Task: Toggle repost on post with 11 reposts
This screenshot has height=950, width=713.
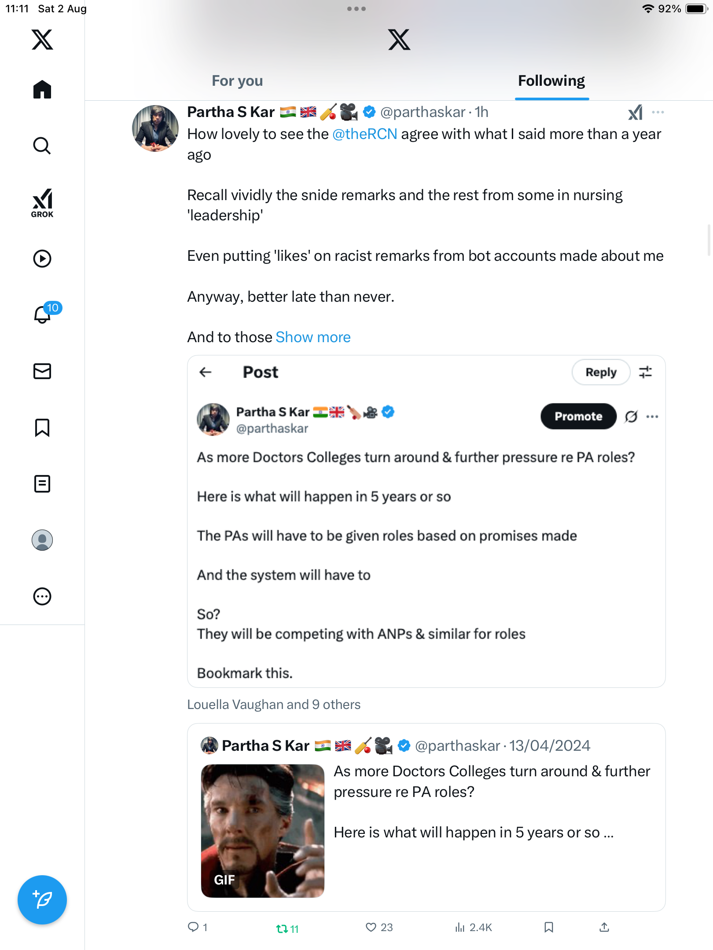Action: click(x=282, y=928)
